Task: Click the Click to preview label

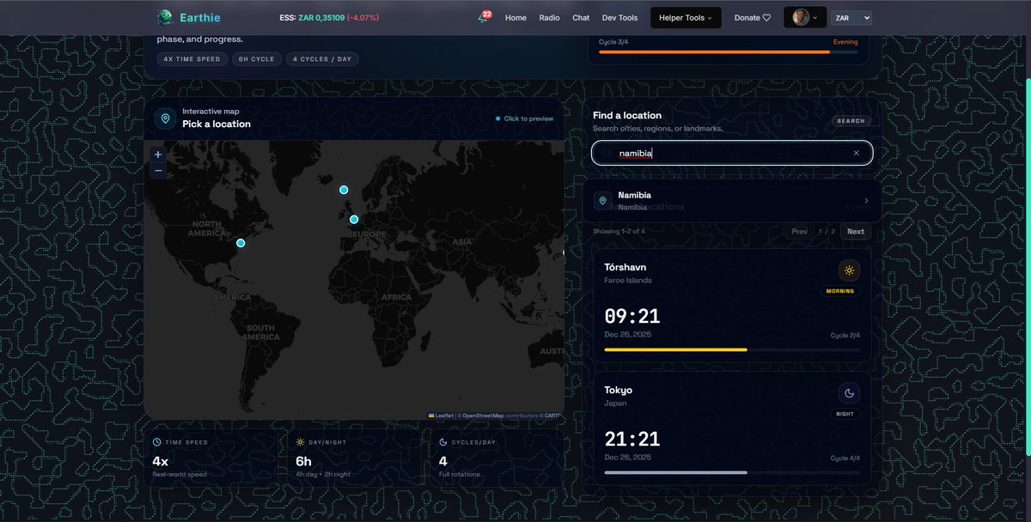Action: [x=528, y=118]
